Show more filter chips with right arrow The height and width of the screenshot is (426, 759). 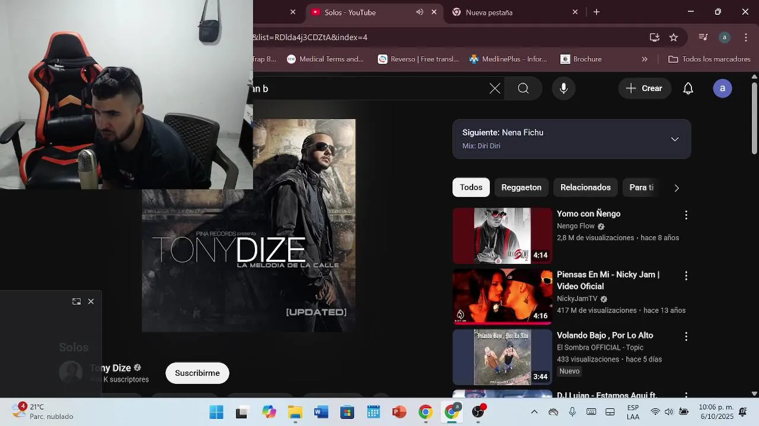coord(677,188)
